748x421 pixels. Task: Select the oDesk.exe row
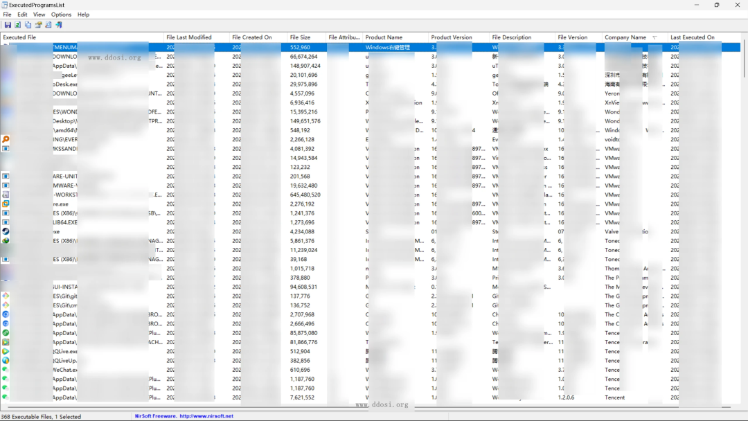(370, 84)
